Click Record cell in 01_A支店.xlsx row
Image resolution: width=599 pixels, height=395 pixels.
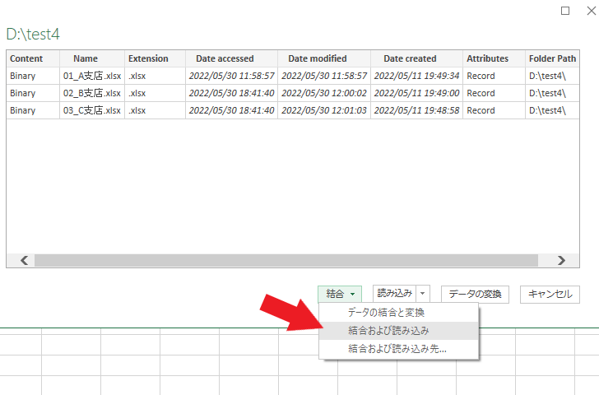494,76
